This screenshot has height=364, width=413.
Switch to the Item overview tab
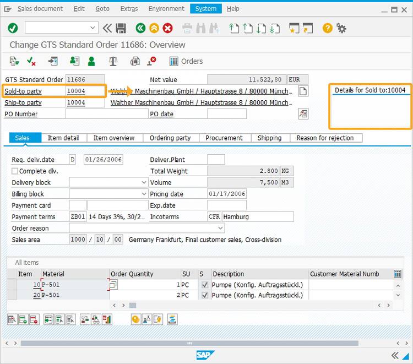point(115,138)
